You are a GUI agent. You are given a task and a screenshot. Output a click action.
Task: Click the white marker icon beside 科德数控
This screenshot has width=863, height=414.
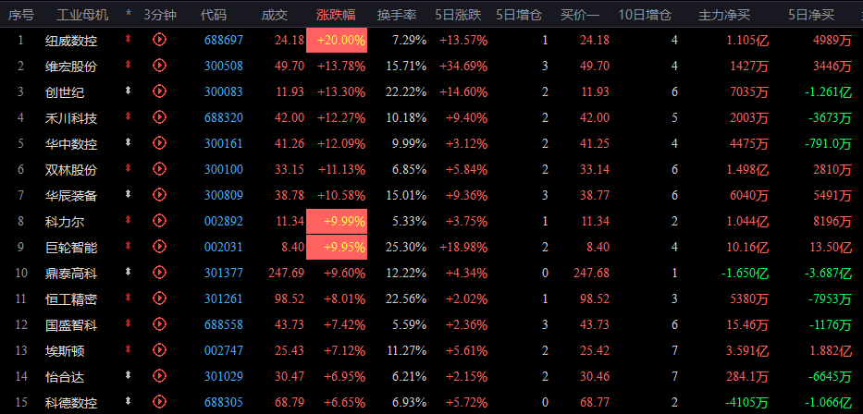129,401
